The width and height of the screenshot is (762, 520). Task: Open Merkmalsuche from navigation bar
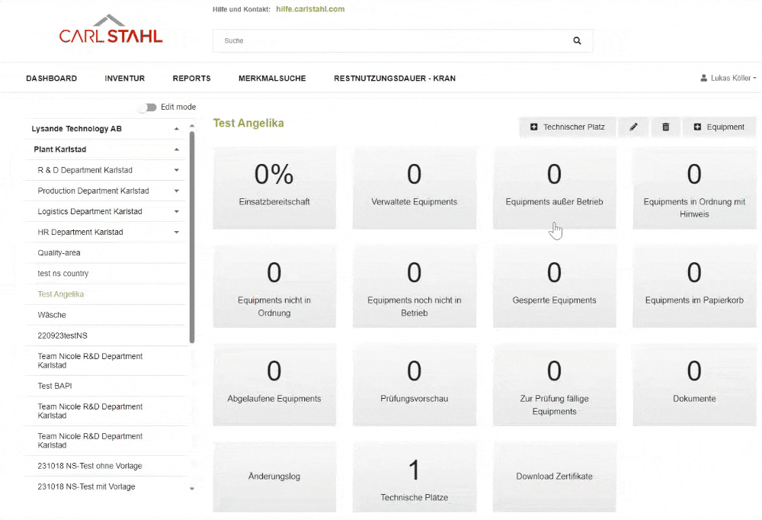pos(272,79)
